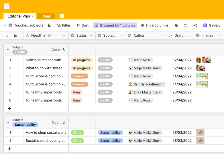Viewport: 224px width, 154px height.
Task: Click the share view icon
Action: (x=195, y=25)
